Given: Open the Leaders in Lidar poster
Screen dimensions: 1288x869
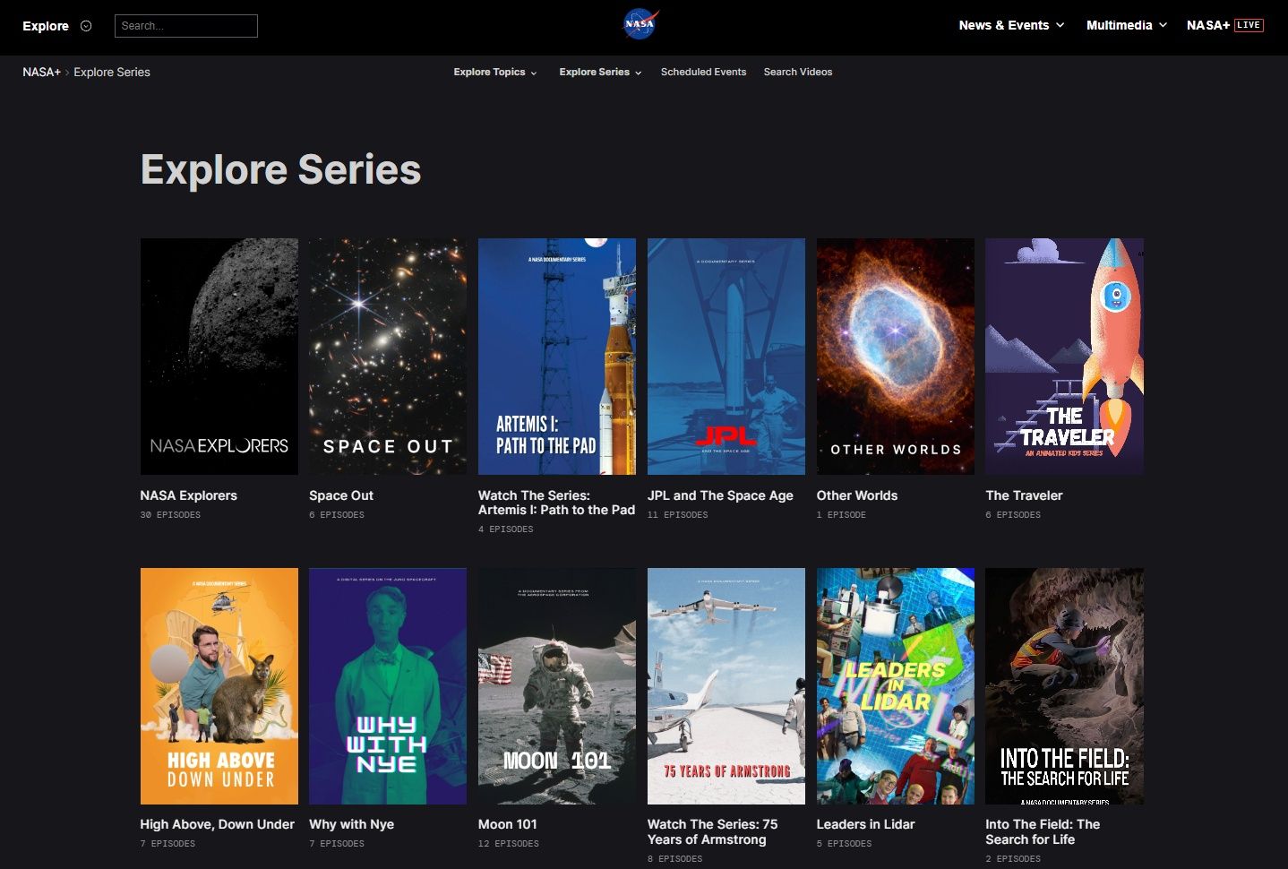Looking at the screenshot, I should click(x=896, y=686).
